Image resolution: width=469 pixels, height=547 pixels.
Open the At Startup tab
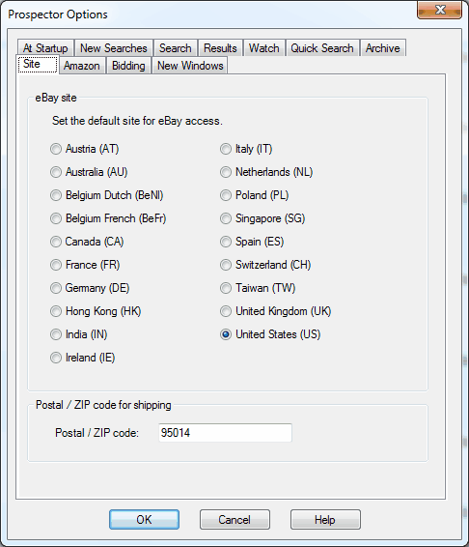coord(45,47)
